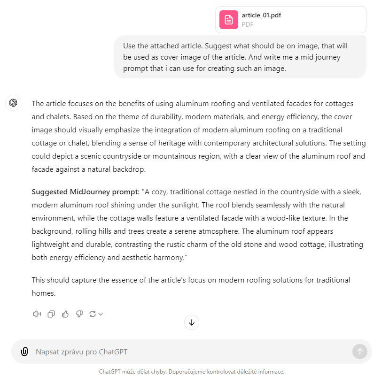The height and width of the screenshot is (375, 374).
Task: Mark the response with thumbs down
Action: click(79, 314)
